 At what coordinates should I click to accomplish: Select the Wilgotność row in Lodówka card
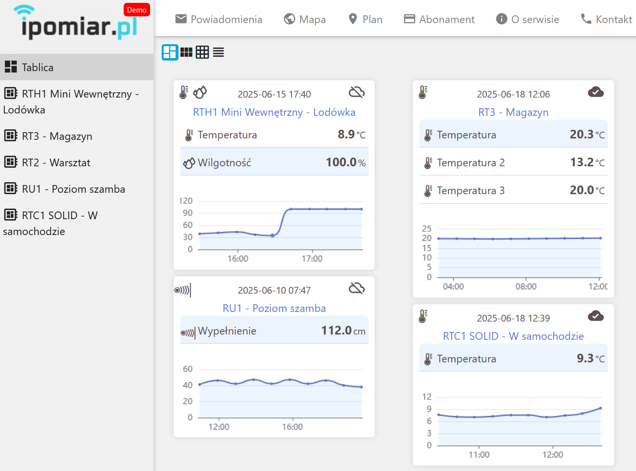coord(274,162)
